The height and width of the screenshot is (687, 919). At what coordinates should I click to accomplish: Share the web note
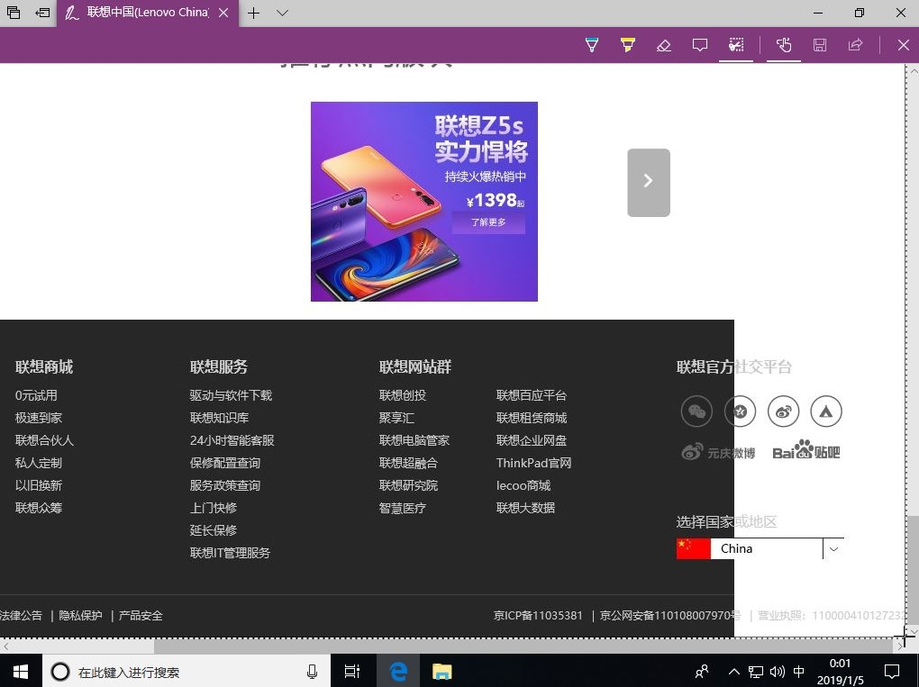(x=855, y=45)
